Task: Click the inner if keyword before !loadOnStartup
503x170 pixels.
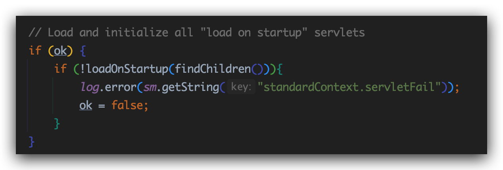Action: (60, 69)
